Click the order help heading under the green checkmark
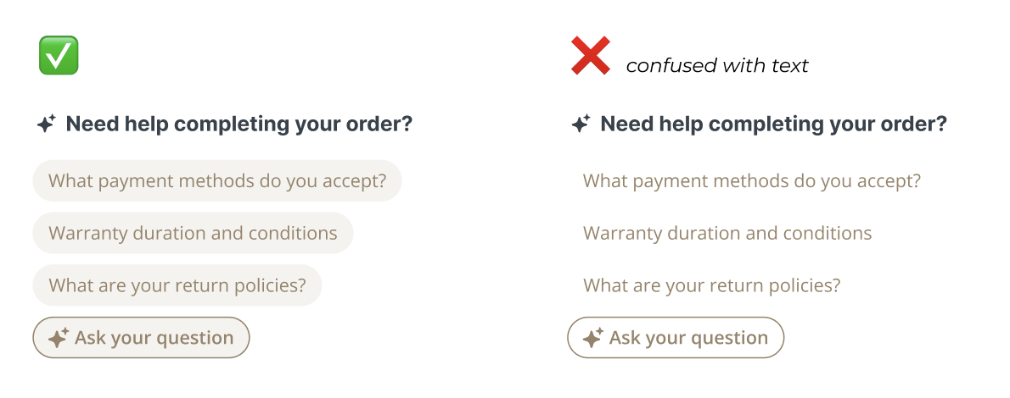The height and width of the screenshot is (398, 1010). click(238, 124)
